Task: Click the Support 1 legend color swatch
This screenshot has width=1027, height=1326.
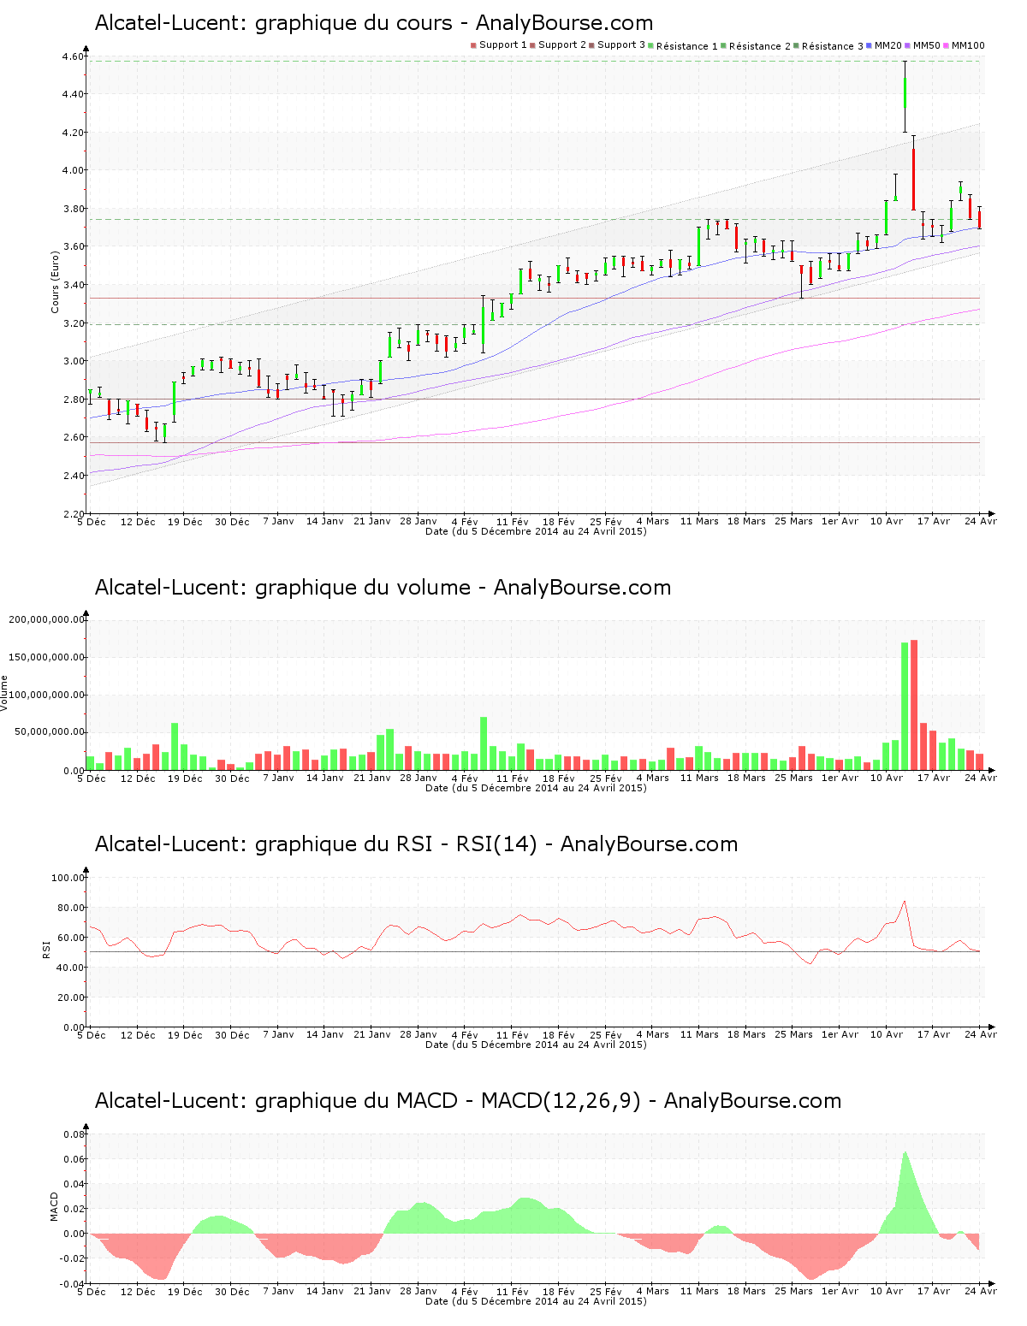Action: click(473, 45)
